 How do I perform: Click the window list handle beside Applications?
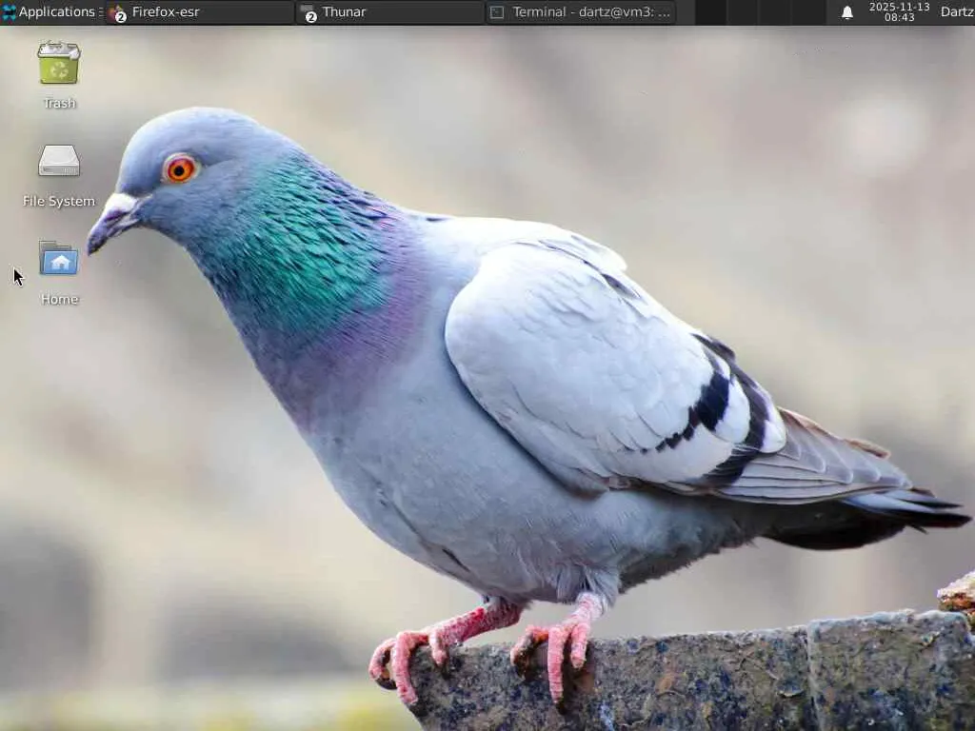[x=101, y=11]
